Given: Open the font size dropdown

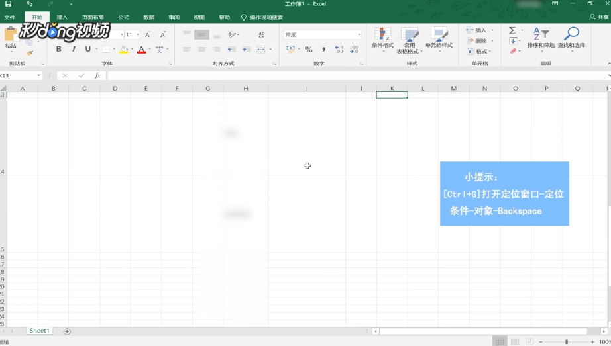Looking at the screenshot, I should (138, 34).
